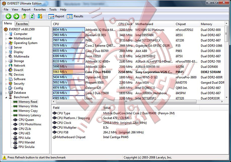Select the Computer icon in tree
Image resolution: width=231 pixels, height=162 pixels.
coord(10,34)
